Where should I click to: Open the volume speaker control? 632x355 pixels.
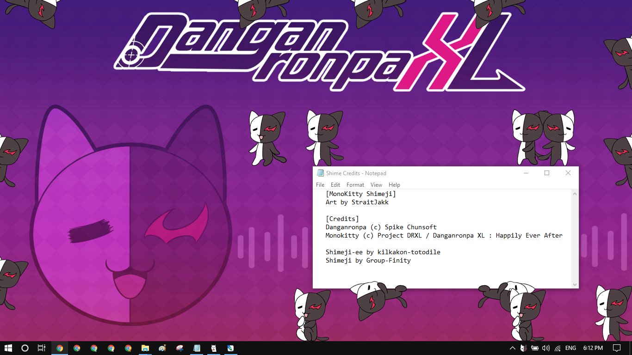tap(546, 348)
